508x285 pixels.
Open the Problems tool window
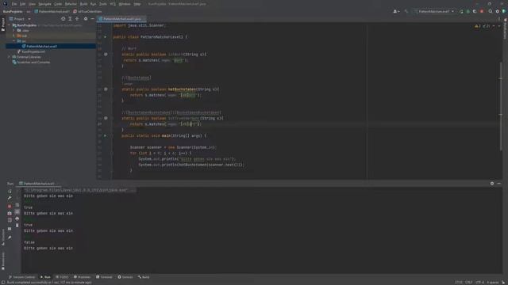(x=82, y=277)
